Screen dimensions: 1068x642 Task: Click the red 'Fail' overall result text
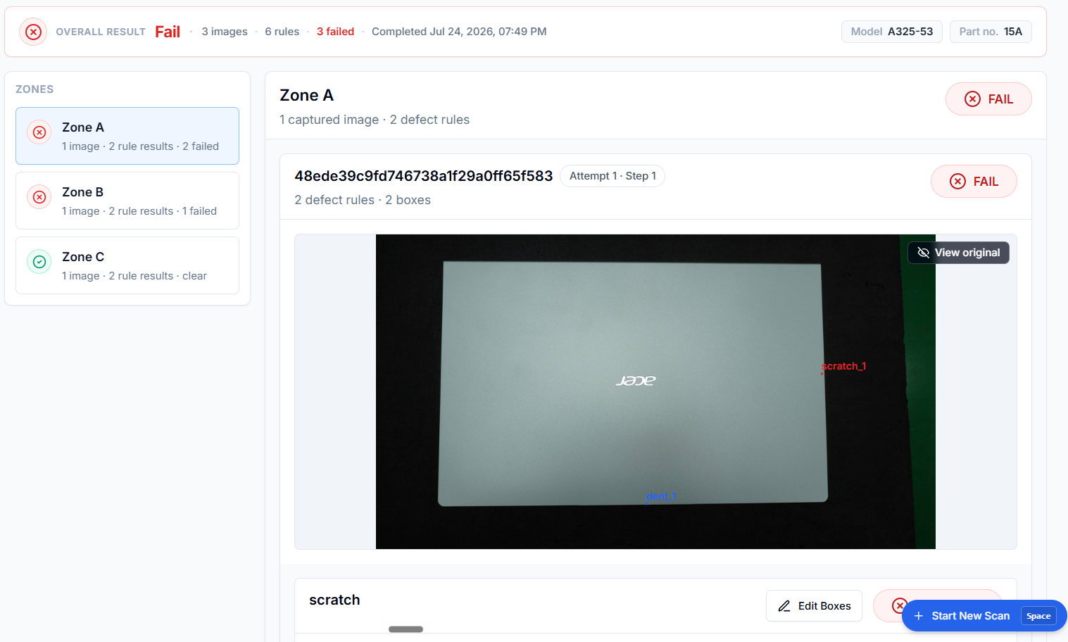click(x=168, y=32)
